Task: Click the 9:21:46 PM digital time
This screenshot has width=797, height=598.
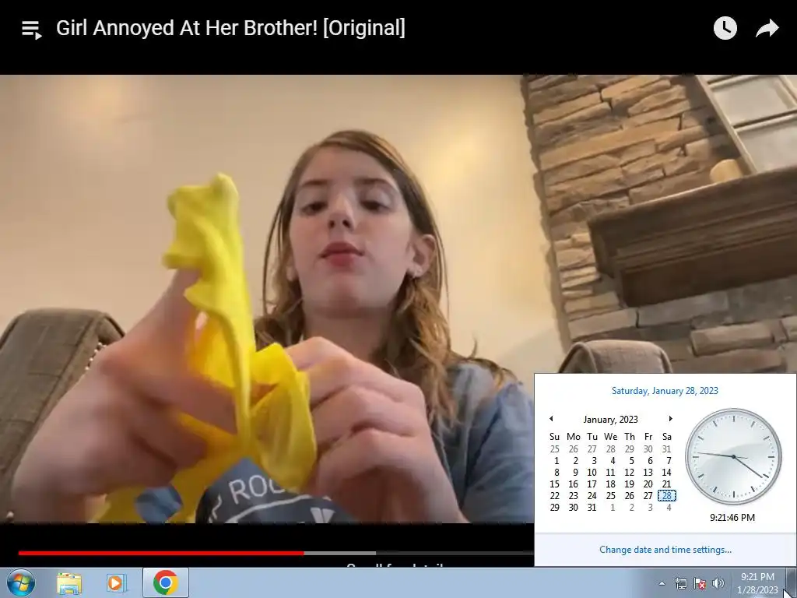Action: coord(732,518)
